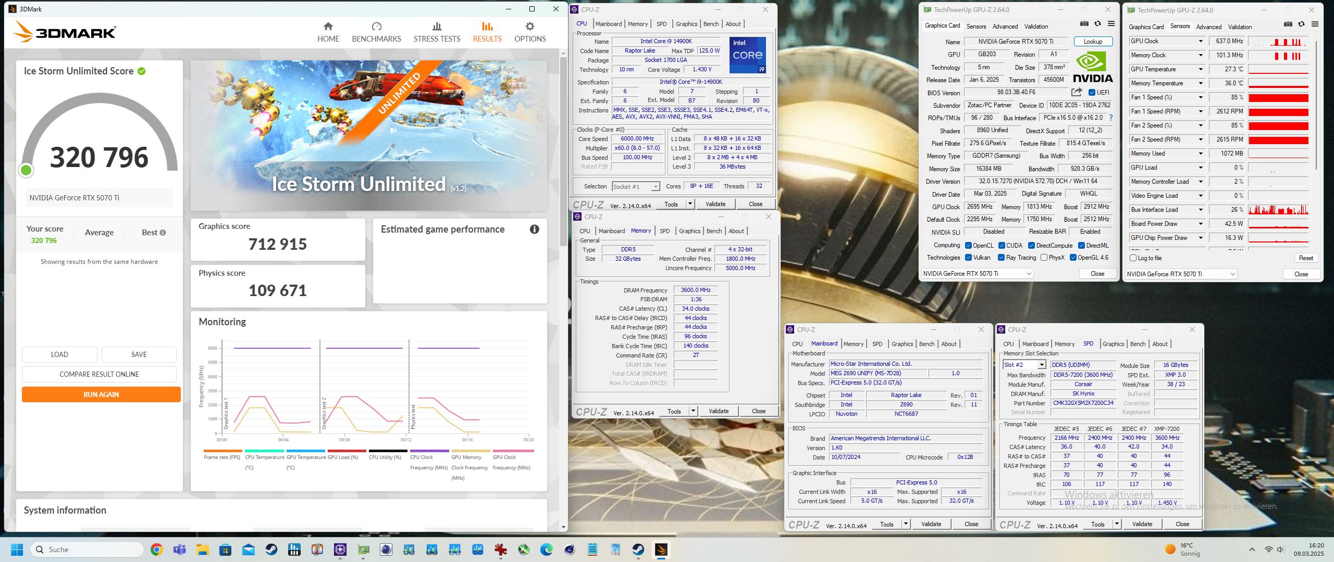Switch to the Bench tab in CPU-Z CPU window
1334x562 pixels.
pyautogui.click(x=711, y=24)
